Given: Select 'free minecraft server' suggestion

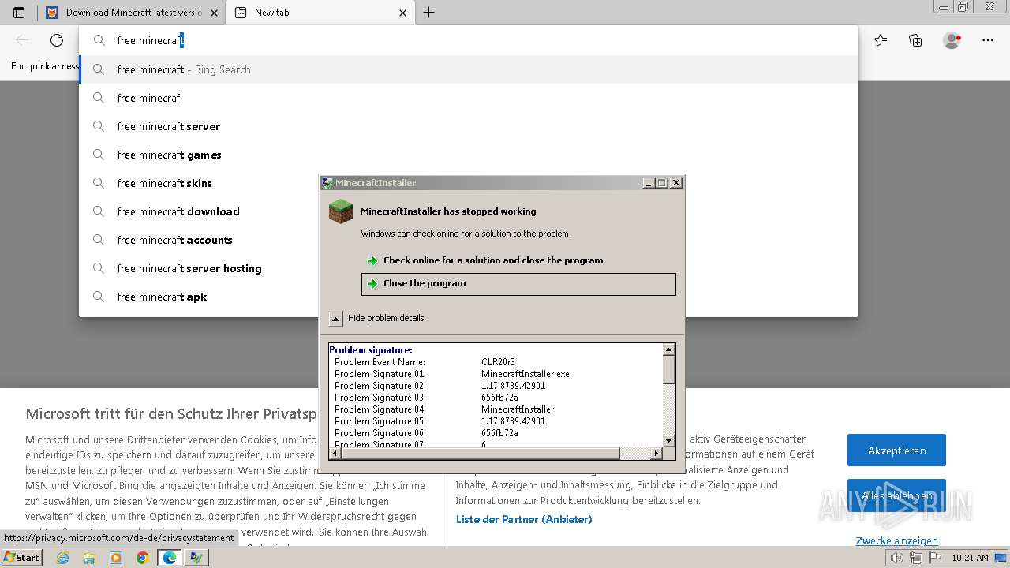Looking at the screenshot, I should click(x=469, y=126).
